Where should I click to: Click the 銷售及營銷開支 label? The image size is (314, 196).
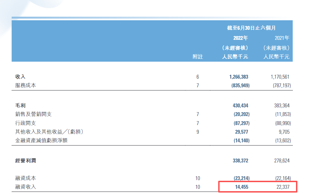click(34, 114)
